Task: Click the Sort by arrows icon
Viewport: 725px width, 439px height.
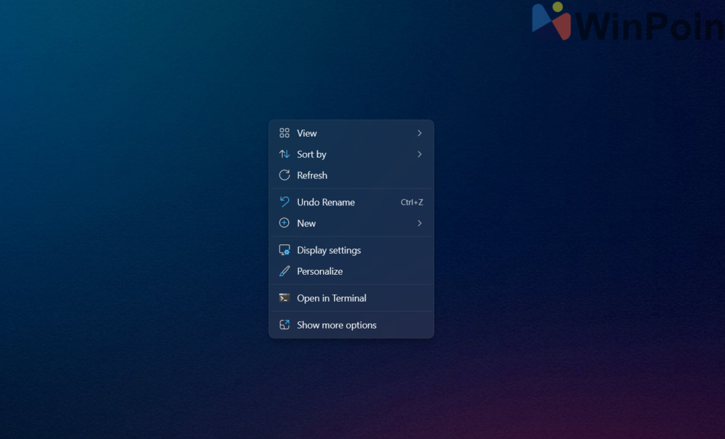Action: (285, 154)
